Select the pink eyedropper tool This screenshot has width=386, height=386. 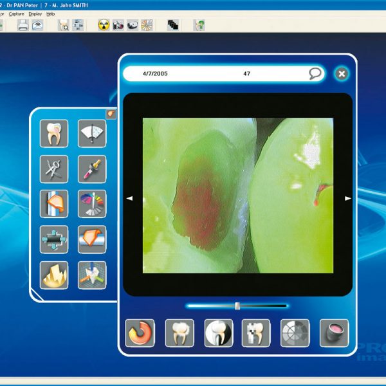(x=92, y=169)
